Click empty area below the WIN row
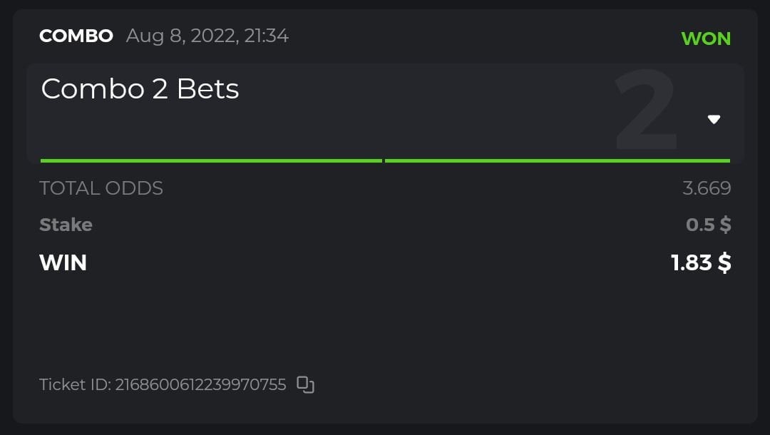770x435 pixels. pyautogui.click(x=385, y=321)
